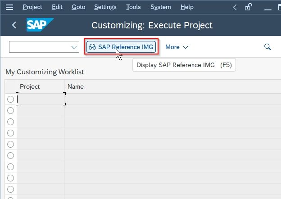Select the third worklist row radio button
281x199 pixels.
(x=10, y=122)
